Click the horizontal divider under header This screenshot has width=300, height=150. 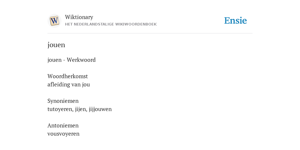150,33
